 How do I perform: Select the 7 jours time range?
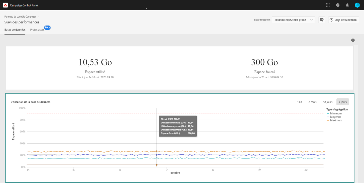click(343, 102)
